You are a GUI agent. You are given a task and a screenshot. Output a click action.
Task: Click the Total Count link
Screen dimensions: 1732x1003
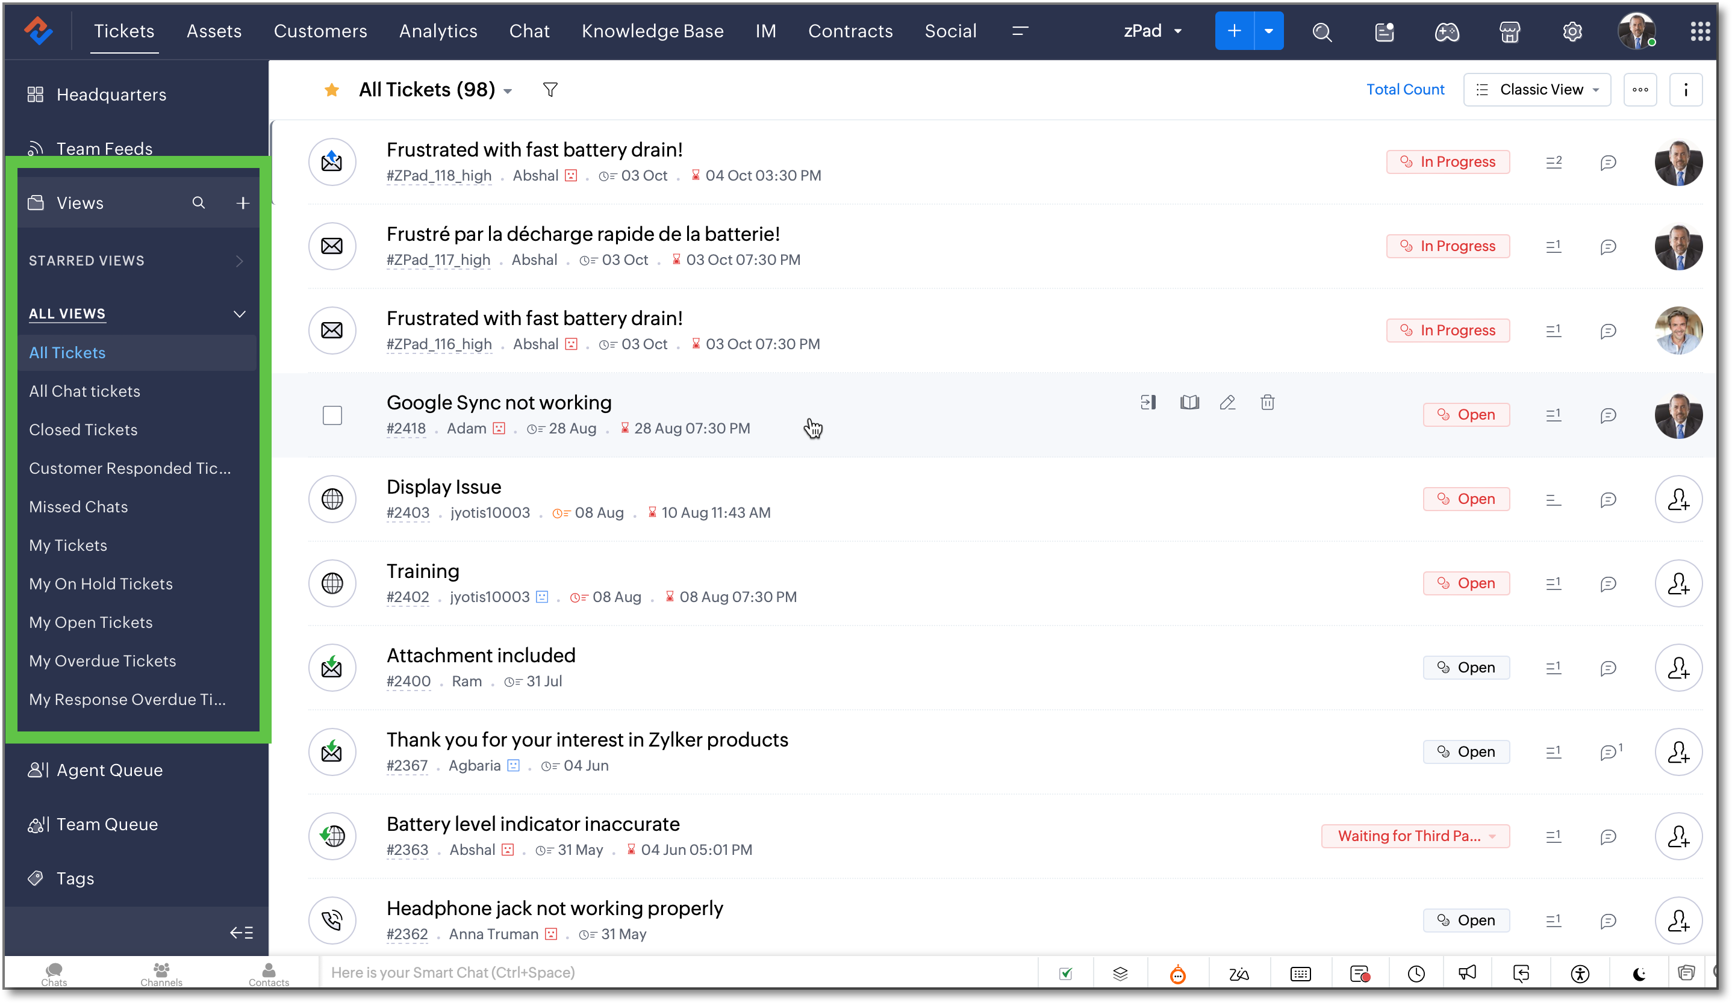1405,90
